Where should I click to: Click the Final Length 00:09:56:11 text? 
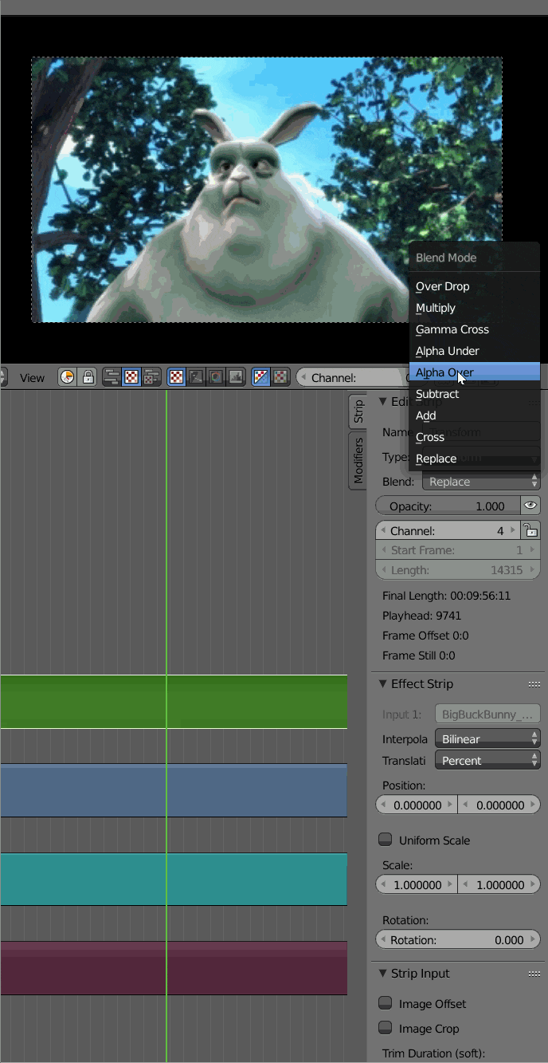446,596
